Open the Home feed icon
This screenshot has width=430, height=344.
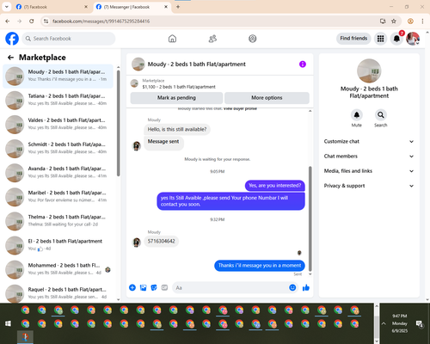(x=172, y=39)
